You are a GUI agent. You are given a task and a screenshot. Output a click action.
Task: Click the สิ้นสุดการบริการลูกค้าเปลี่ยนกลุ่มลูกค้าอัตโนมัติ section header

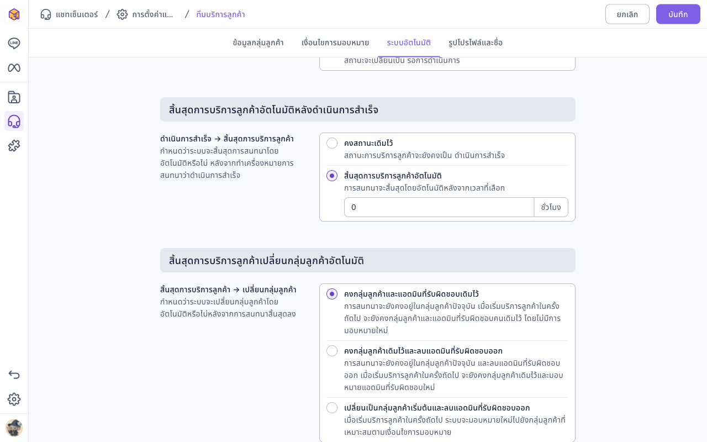pyautogui.click(x=368, y=260)
